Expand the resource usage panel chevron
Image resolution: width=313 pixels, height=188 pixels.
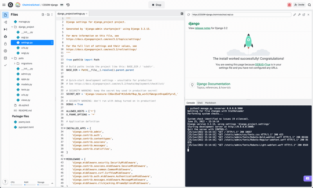point(52,183)
